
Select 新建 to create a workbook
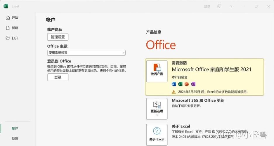click(12, 28)
